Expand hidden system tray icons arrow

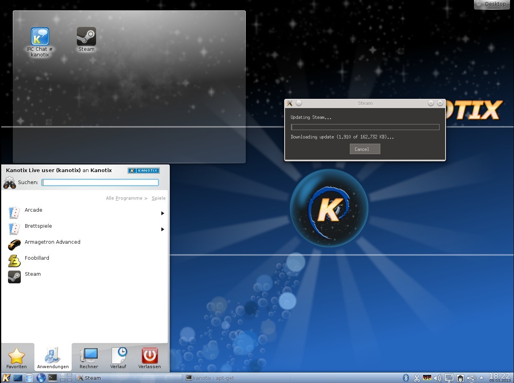pos(482,377)
